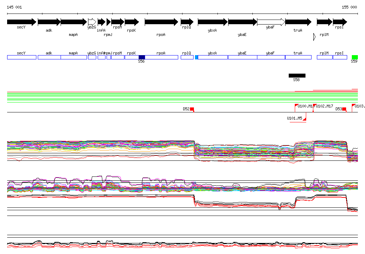Screen dimensions: 365x254
Task: Click the black secY gene arrow
Action: coord(22,22)
